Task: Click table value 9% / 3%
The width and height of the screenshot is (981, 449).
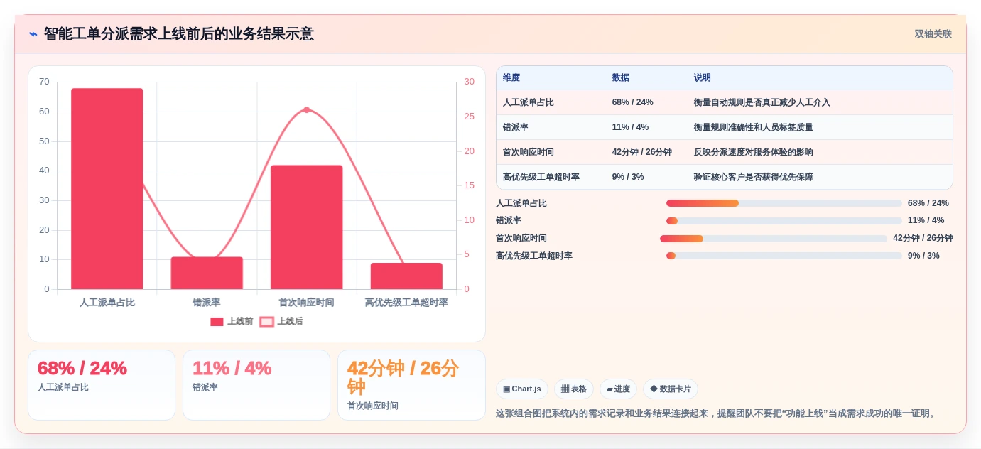Action: point(628,177)
